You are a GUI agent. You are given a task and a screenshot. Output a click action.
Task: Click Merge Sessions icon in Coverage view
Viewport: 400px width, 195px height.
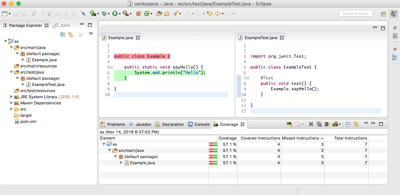327,124
